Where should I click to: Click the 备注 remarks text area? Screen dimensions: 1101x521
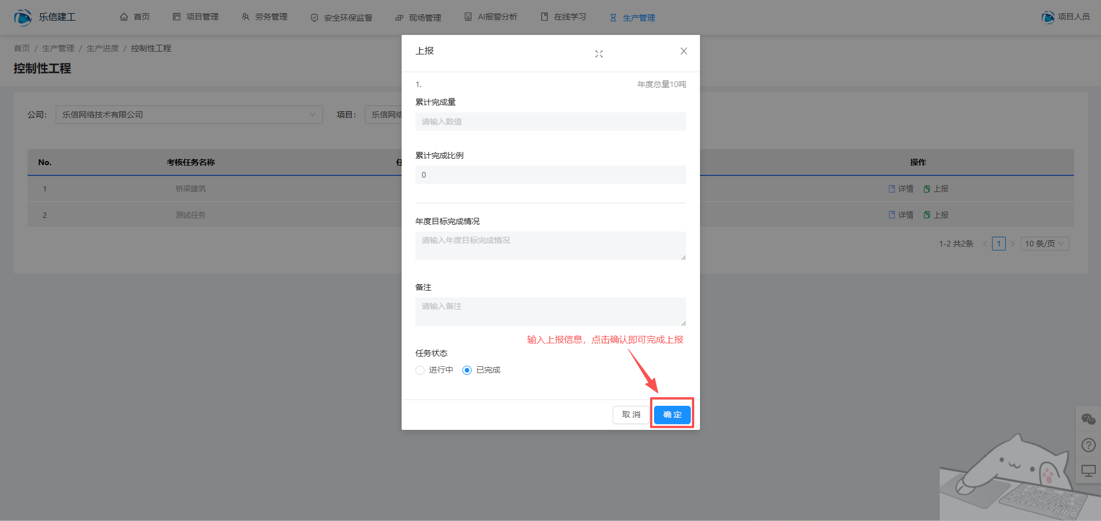[550, 311]
